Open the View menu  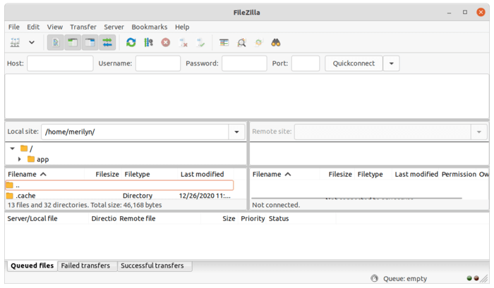click(x=55, y=27)
